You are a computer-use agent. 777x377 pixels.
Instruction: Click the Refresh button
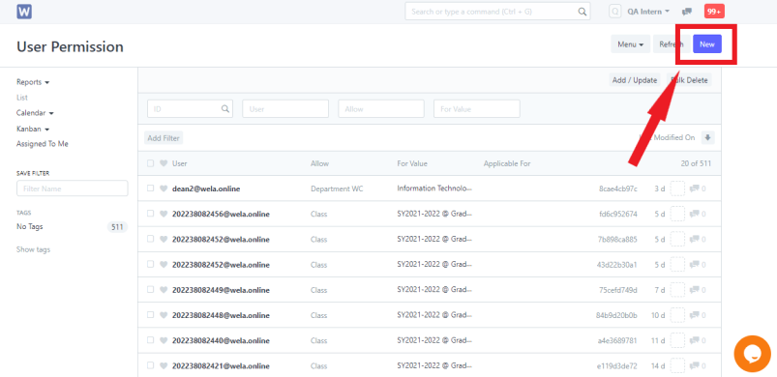pos(671,44)
